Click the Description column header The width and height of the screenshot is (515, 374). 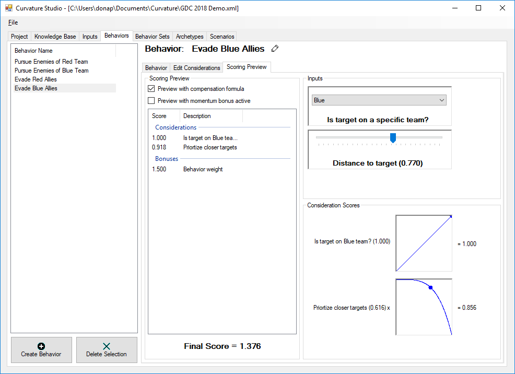(211, 116)
